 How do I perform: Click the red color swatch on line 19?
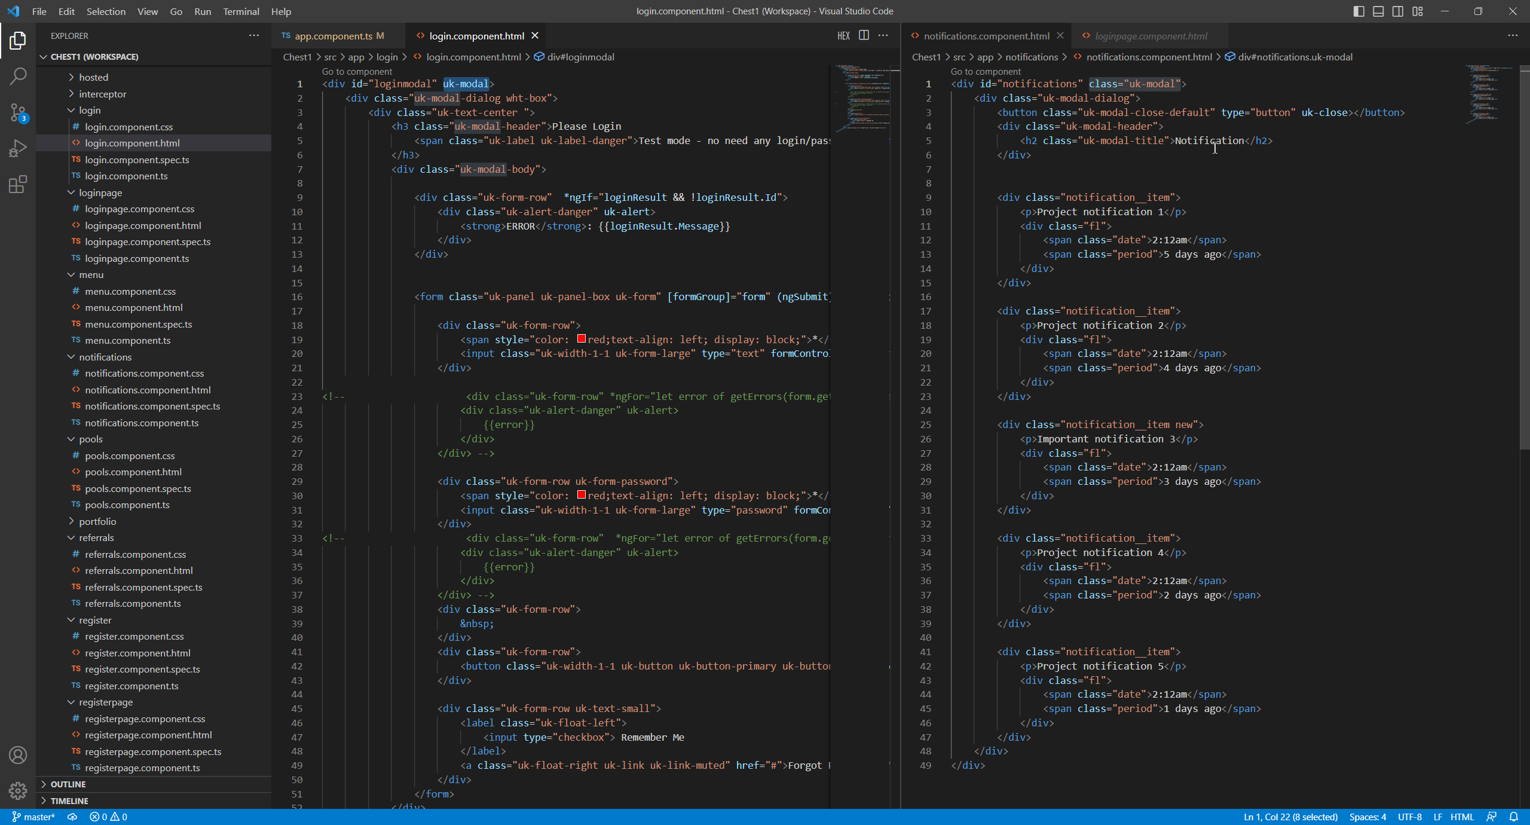(581, 339)
